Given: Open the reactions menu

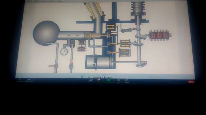Looking at the screenshot, I should [x=126, y=80].
